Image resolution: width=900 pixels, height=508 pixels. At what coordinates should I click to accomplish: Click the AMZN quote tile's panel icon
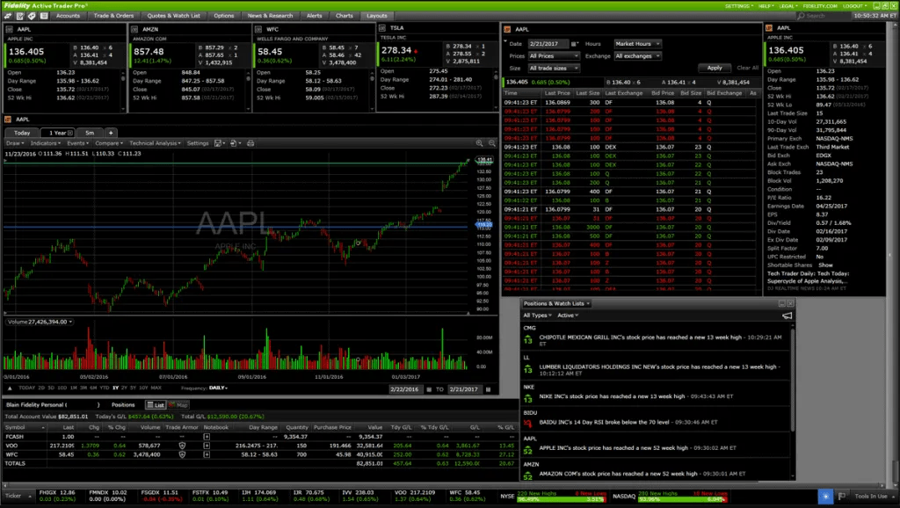click(x=134, y=29)
